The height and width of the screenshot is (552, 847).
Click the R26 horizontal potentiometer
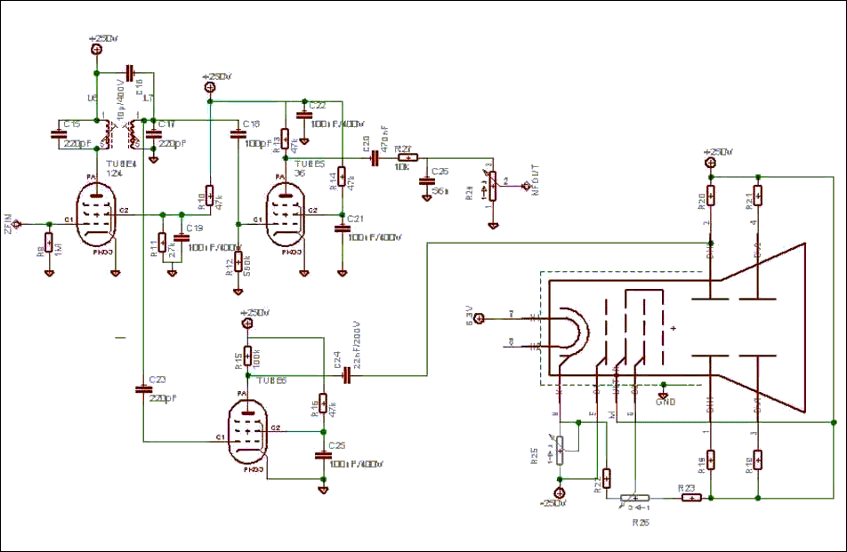coord(634,498)
